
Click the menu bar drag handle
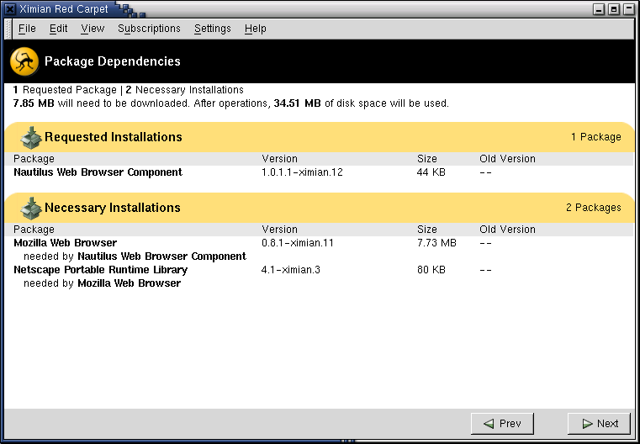tap(8, 29)
